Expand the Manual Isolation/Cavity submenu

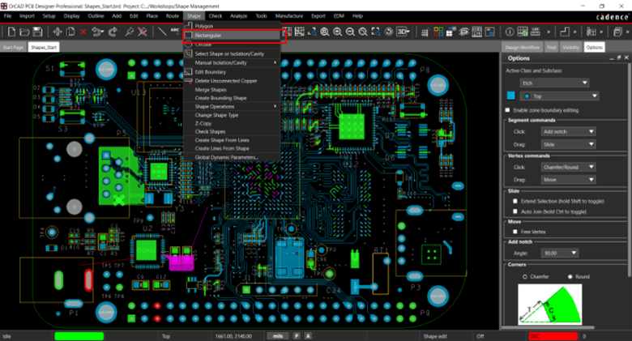pyautogui.click(x=232, y=63)
